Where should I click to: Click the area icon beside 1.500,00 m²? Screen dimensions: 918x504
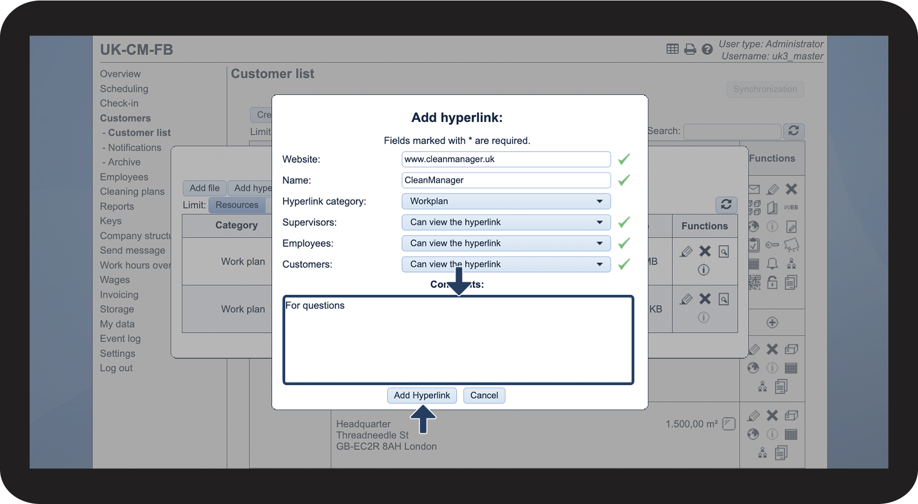729,424
